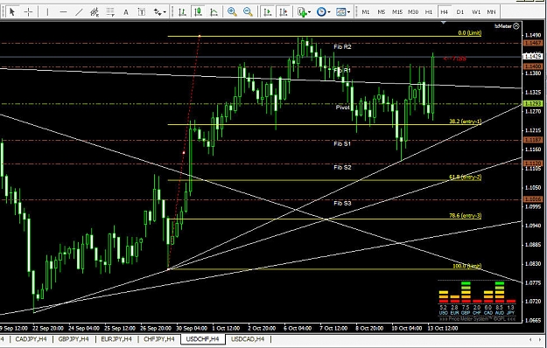This screenshot has width=547, height=348.
Task: Open the Arrows objects dropdown
Action: [159, 12]
